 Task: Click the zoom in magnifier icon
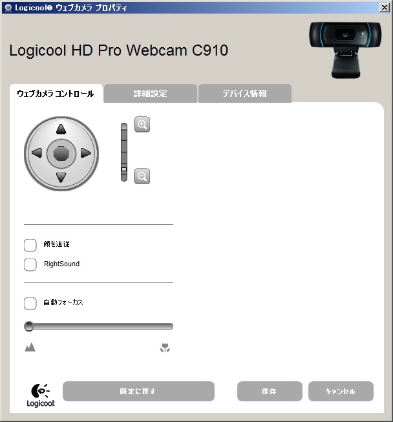142,125
